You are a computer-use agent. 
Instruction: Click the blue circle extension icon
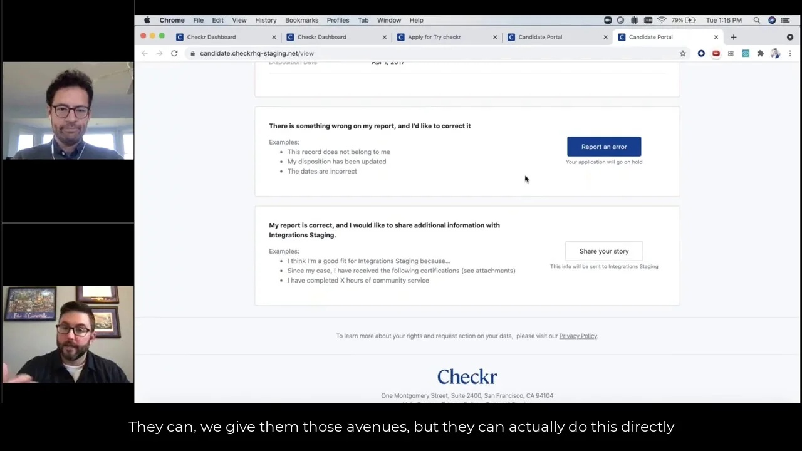701,53
